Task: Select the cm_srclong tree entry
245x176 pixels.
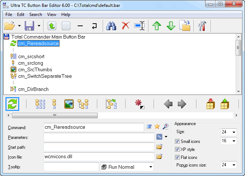Action: (x=30, y=63)
